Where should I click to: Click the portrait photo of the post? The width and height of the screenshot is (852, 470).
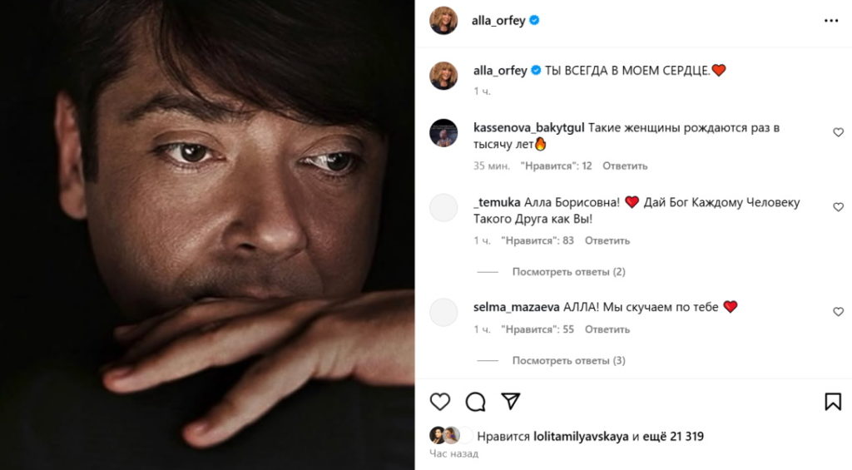click(x=207, y=235)
